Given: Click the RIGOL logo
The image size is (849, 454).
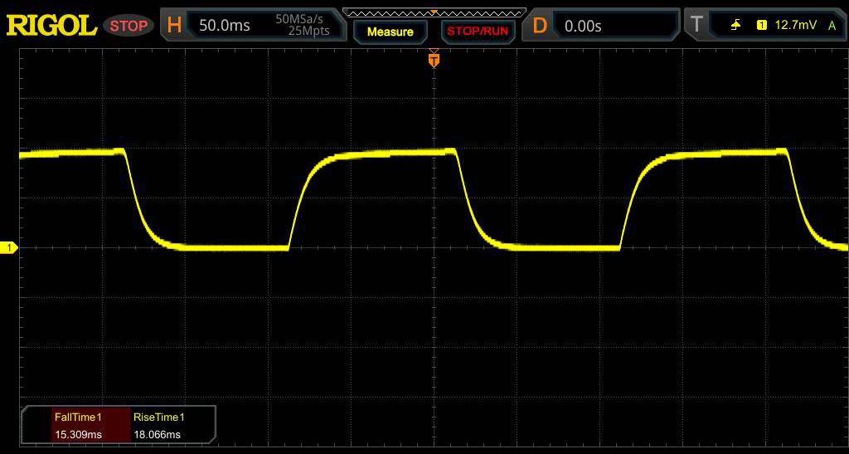Looking at the screenshot, I should (51, 26).
